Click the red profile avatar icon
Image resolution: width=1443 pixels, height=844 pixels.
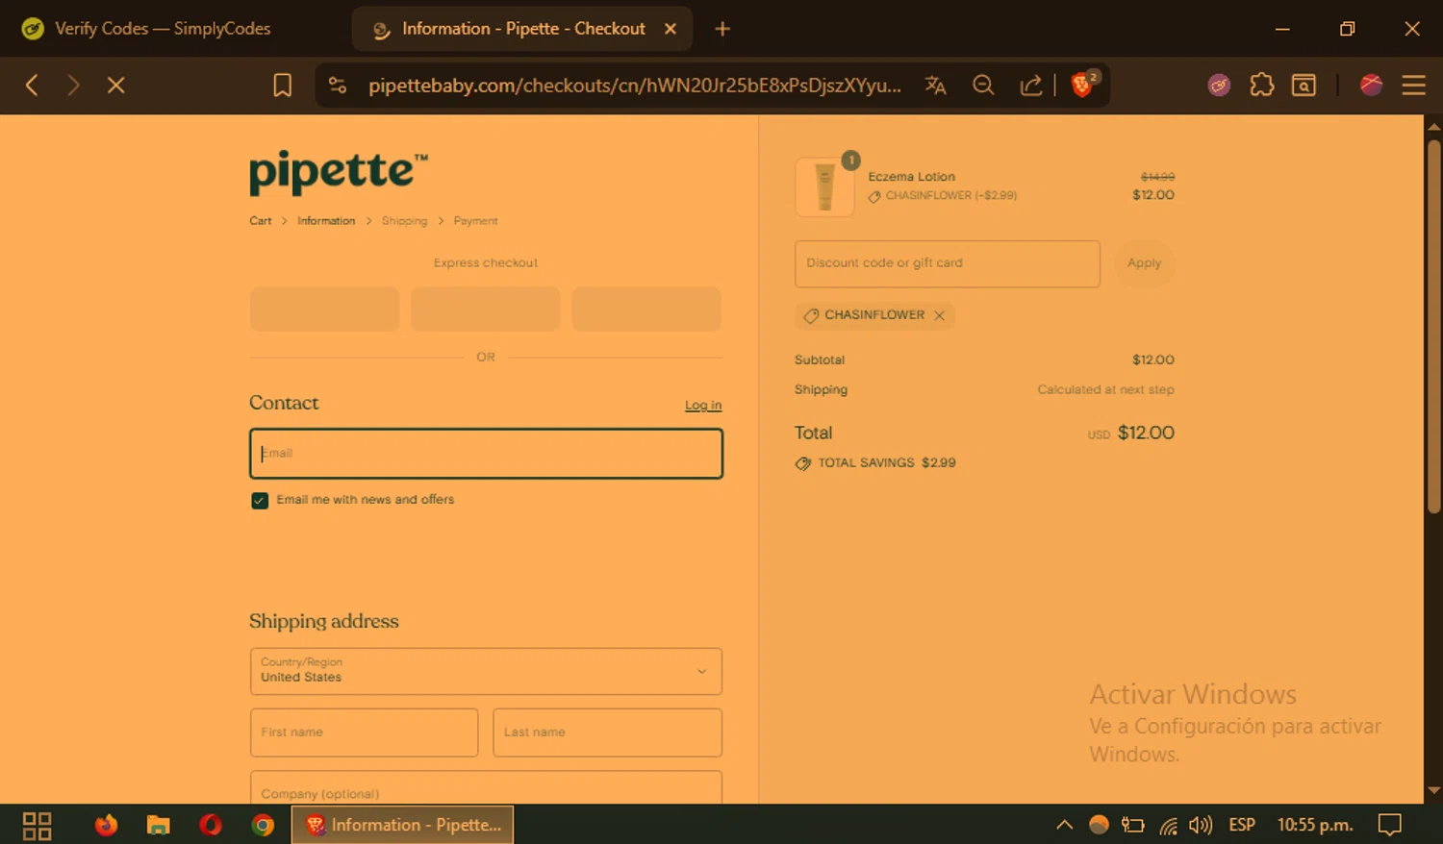(x=1371, y=86)
